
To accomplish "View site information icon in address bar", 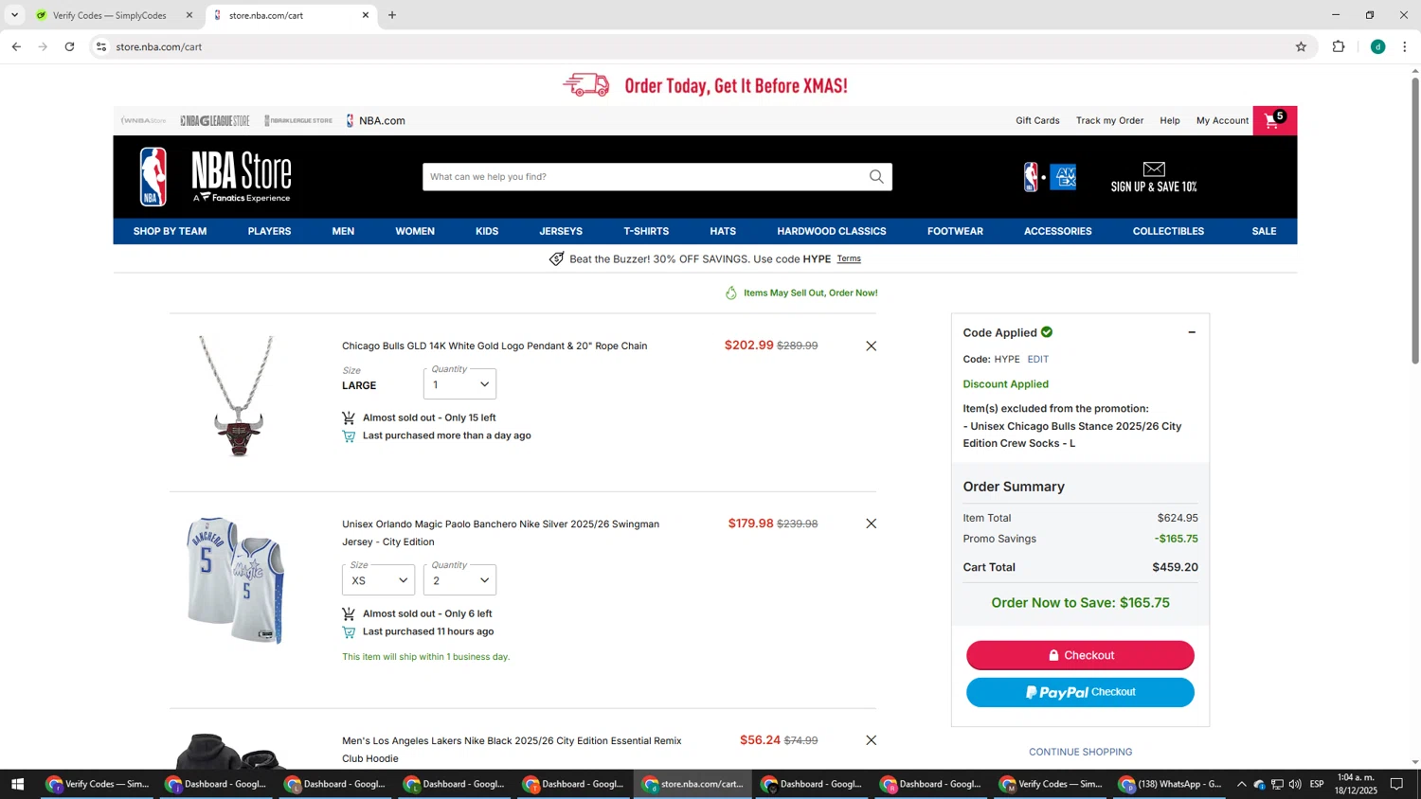I will click(101, 46).
